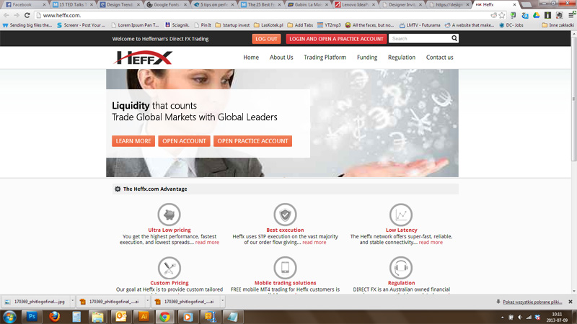Switch to the Gabin: La Mar tab
This screenshot has width=577, height=324.
tap(309, 5)
